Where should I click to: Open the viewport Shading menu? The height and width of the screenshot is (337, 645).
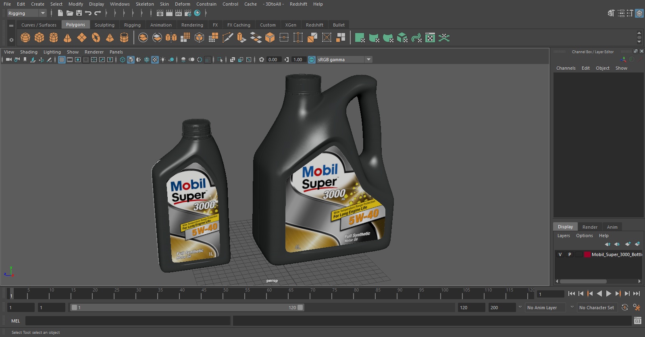tap(29, 52)
